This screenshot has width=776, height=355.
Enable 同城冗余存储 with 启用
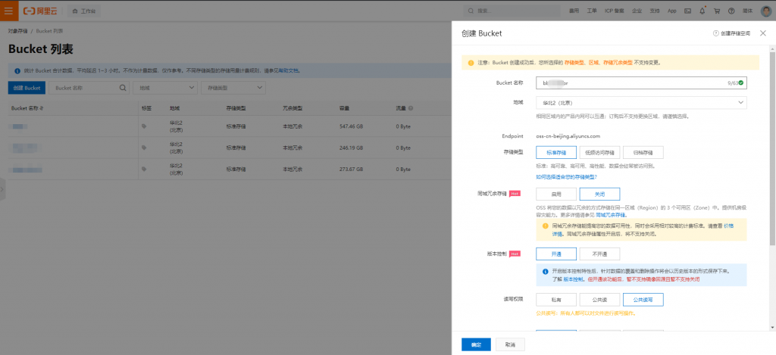pos(556,194)
